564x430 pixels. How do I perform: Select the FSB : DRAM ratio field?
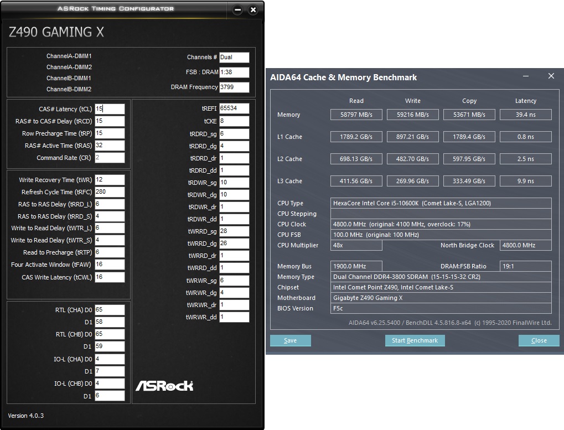point(234,72)
